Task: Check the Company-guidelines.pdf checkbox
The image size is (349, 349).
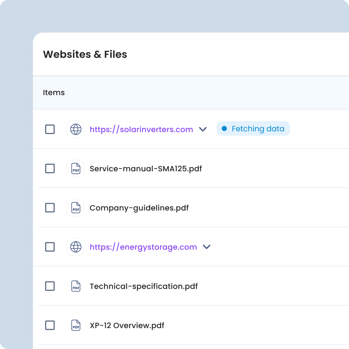Action: (50, 208)
